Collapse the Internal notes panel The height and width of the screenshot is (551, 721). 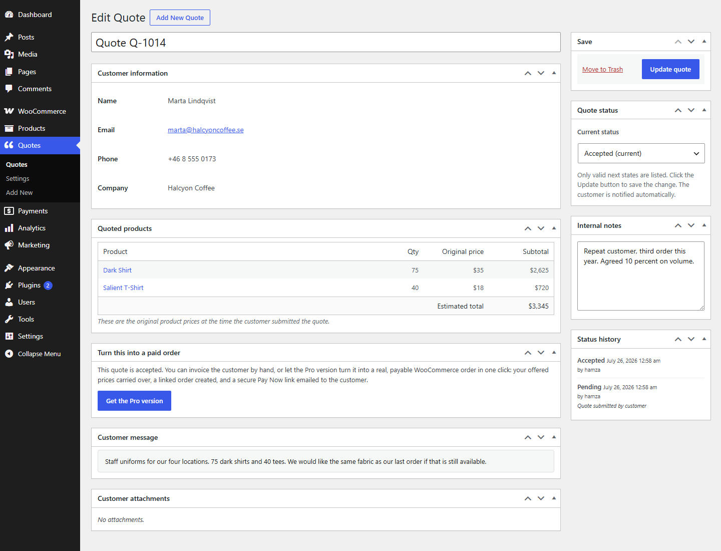coord(704,225)
